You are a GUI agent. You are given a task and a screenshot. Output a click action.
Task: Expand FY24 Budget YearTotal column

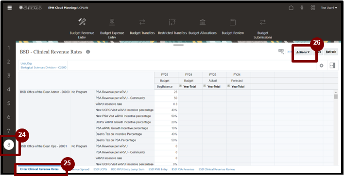point(180,86)
